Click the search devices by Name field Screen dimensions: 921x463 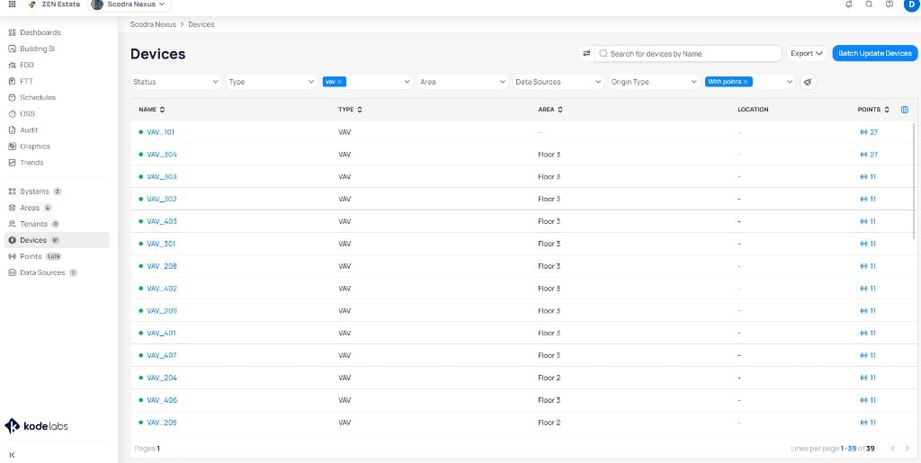(x=688, y=53)
